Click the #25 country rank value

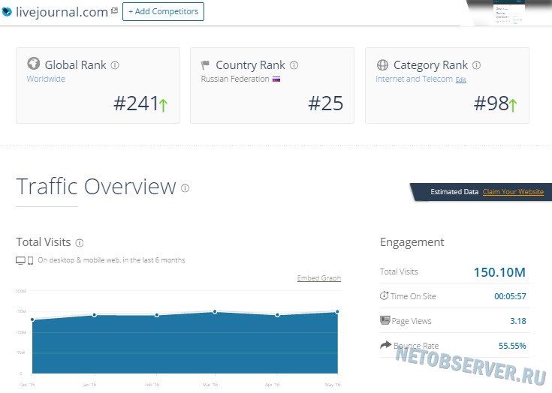[x=326, y=103]
